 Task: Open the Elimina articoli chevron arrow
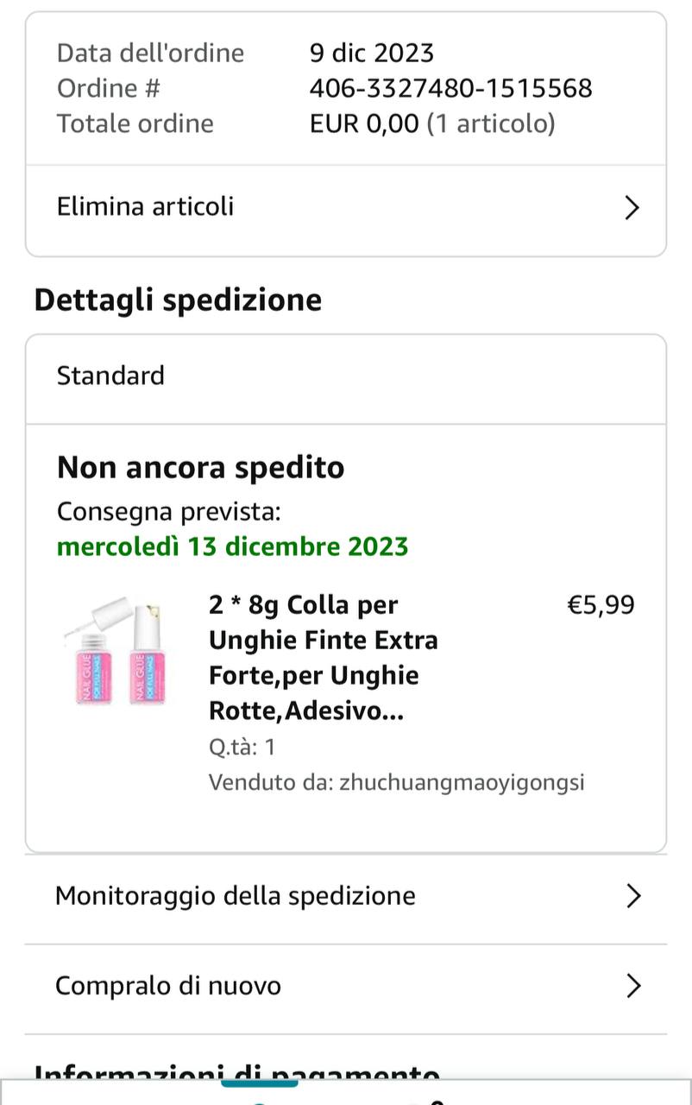[x=632, y=207]
